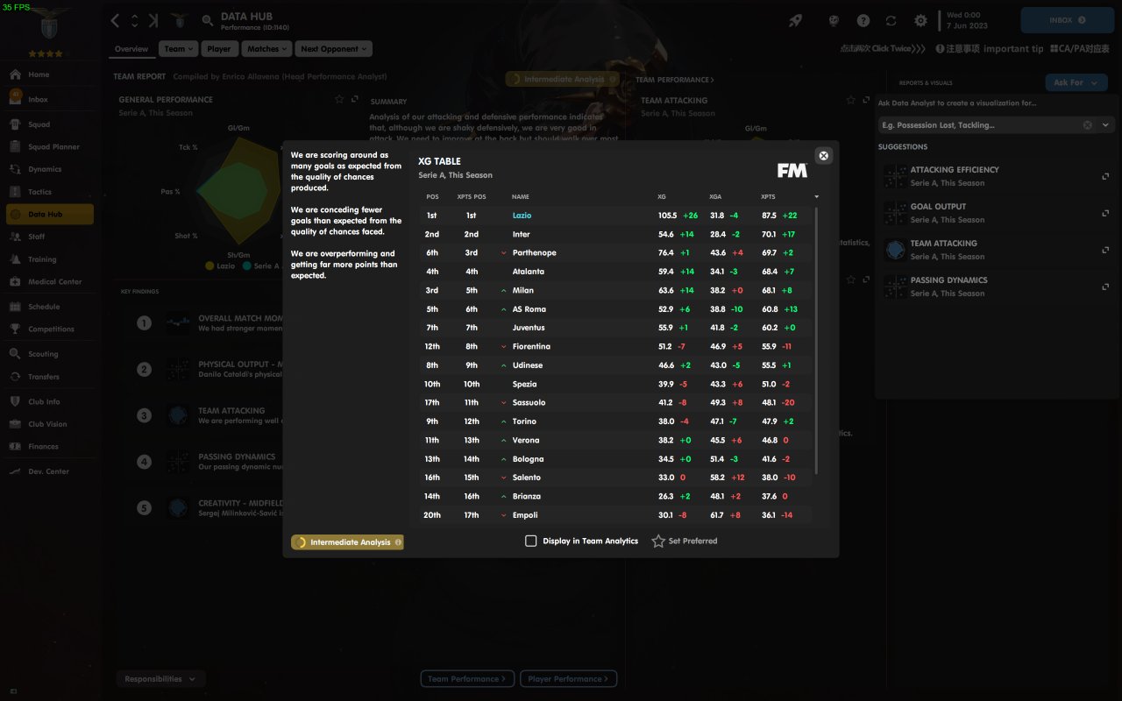Sort table by XGA column
1122x701 pixels.
pos(716,196)
